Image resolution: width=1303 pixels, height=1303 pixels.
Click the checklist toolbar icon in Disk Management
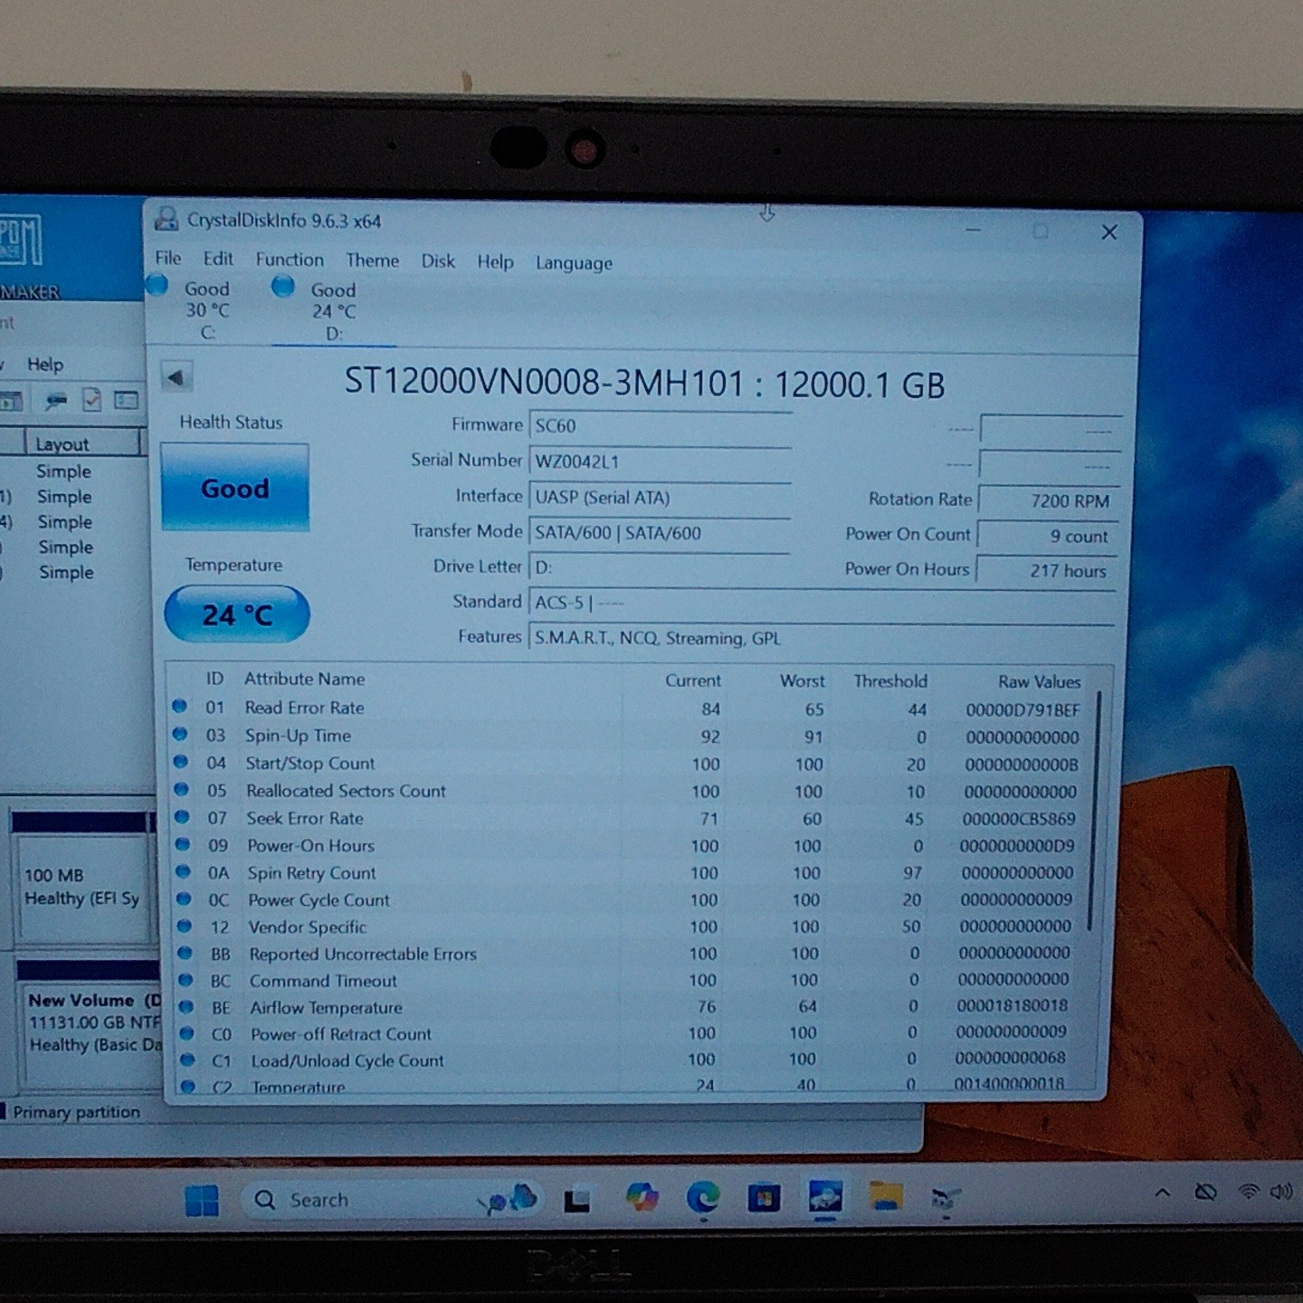[x=92, y=400]
